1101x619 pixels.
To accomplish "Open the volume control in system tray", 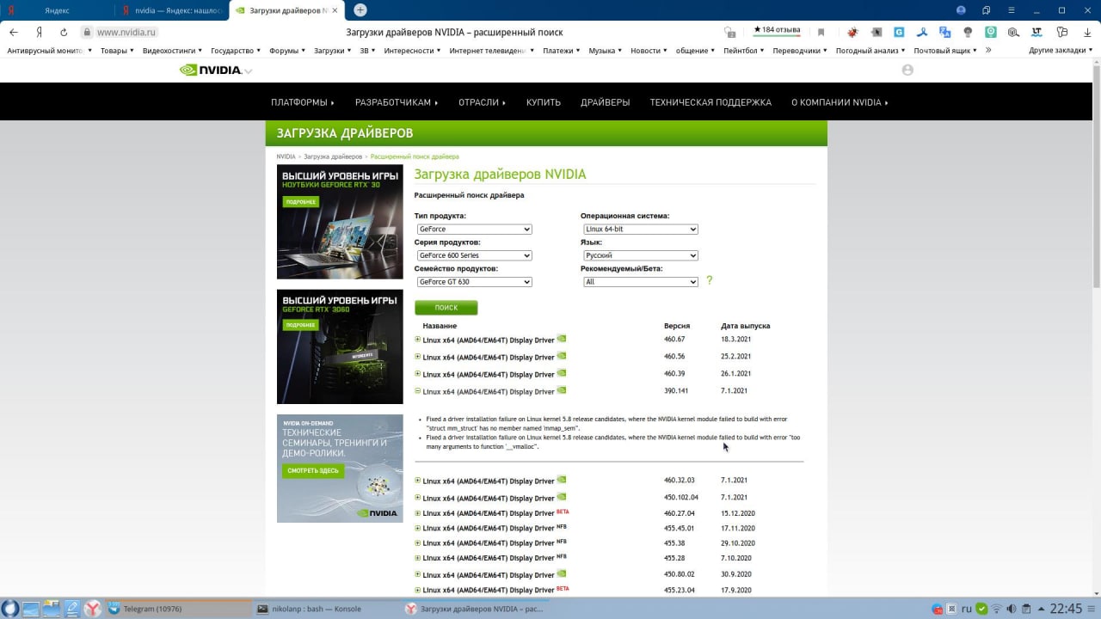I will click(1012, 609).
